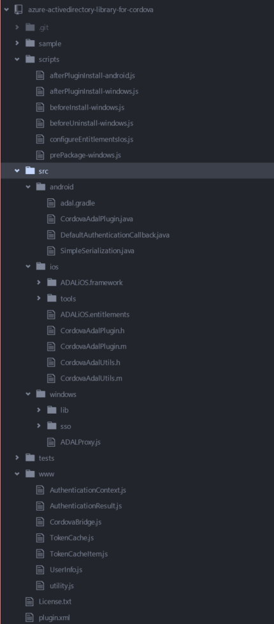Click the folder icon next to tests

pyautogui.click(x=30, y=458)
